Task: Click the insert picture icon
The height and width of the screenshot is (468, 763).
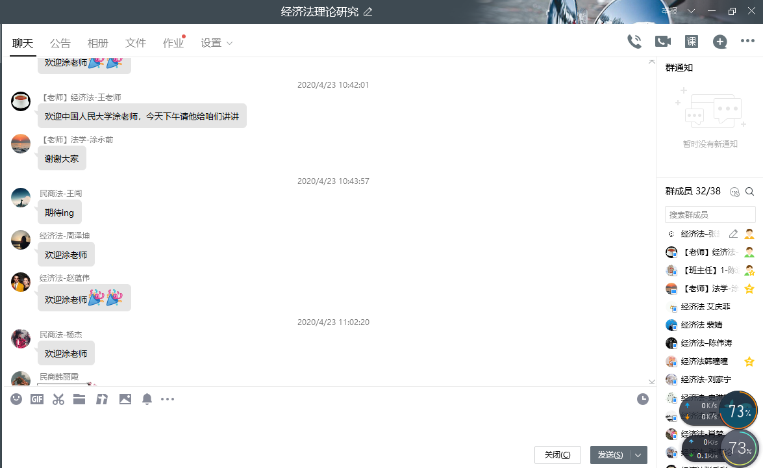Action: tap(125, 399)
